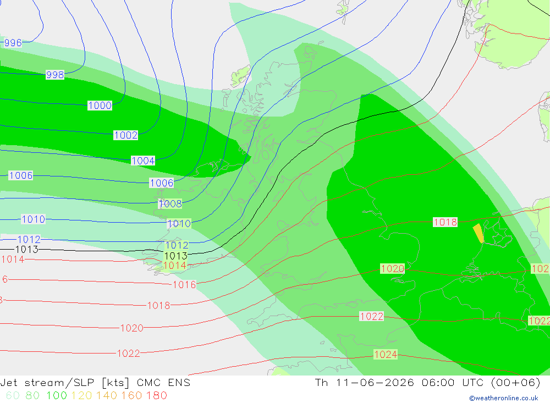The image size is (550, 403).
Task: Click the blue 1000 isobar label
Action: point(100,105)
